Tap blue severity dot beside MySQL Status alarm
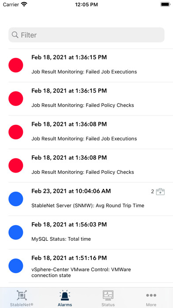173x308 pixels. coord(16,232)
